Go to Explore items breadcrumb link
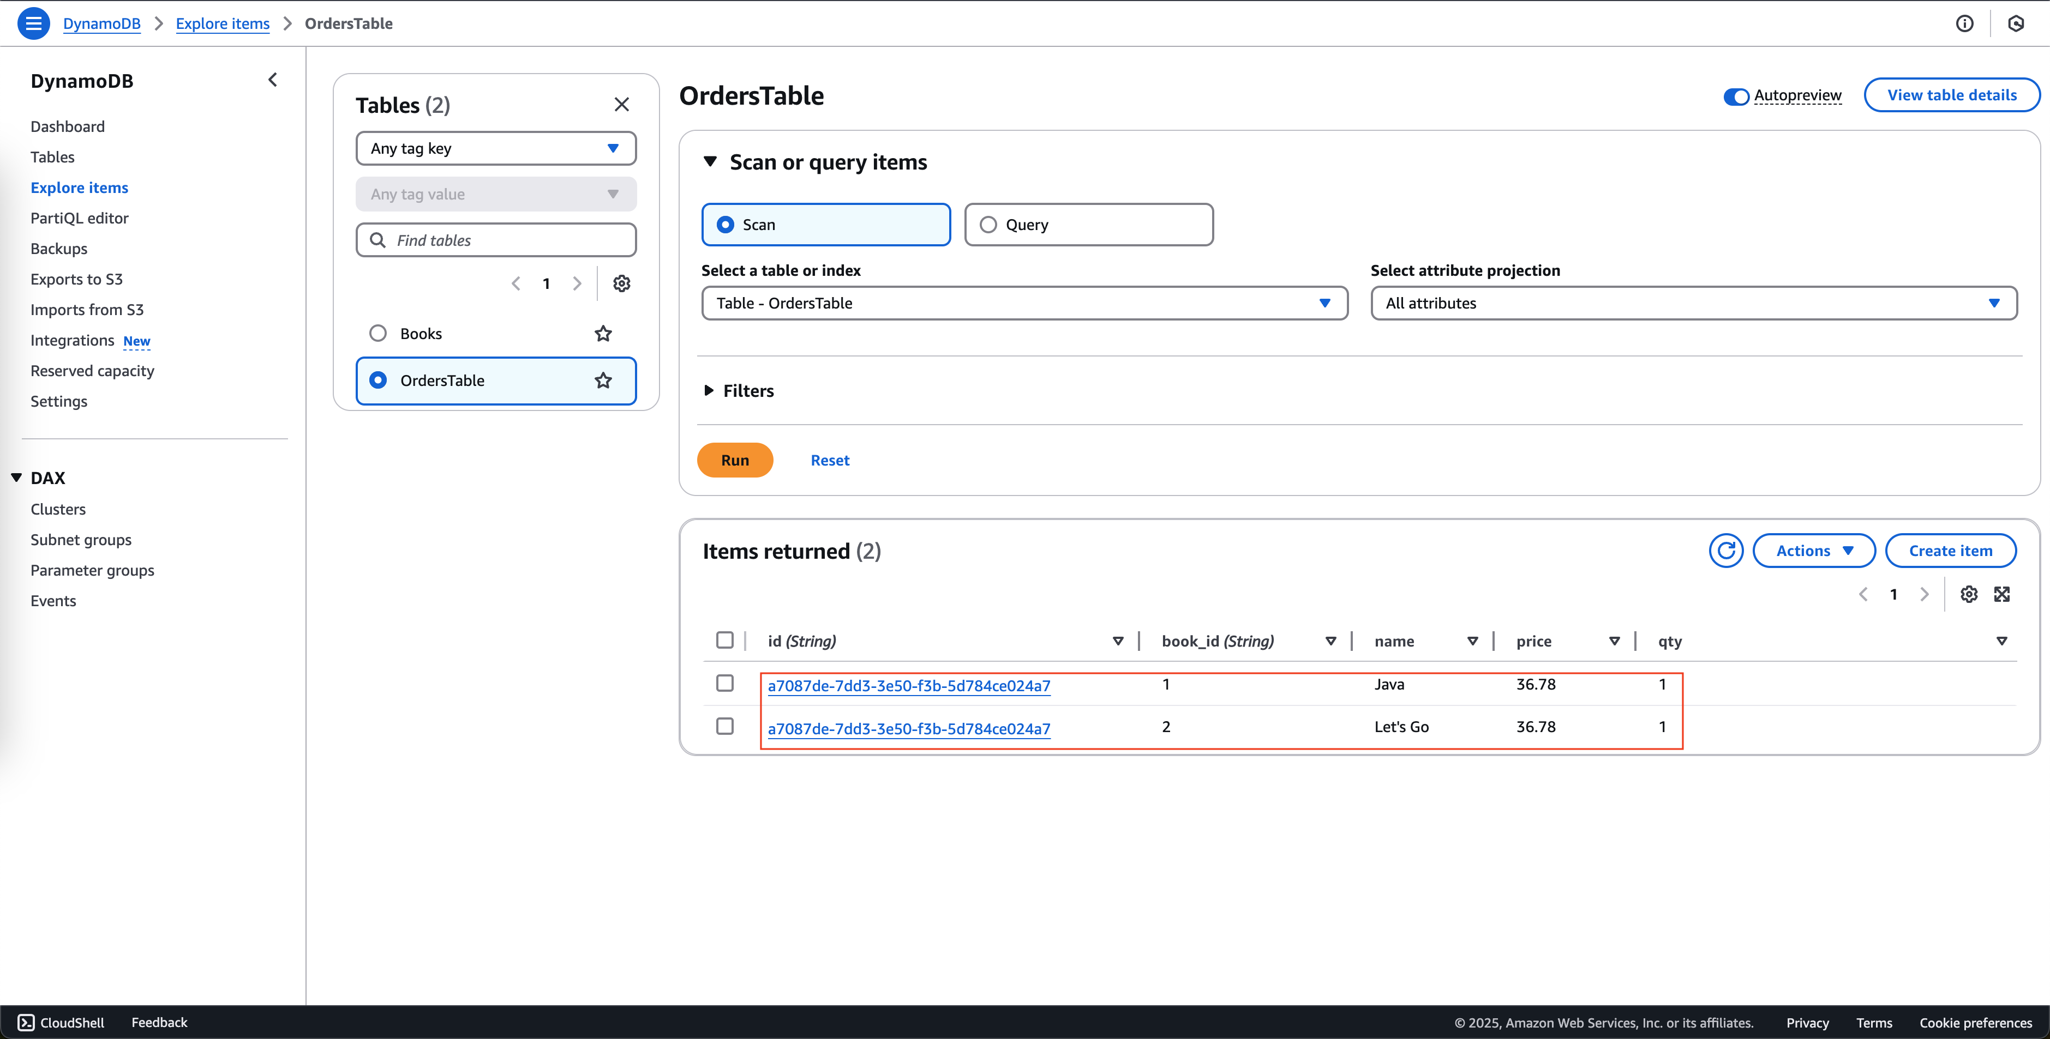The height and width of the screenshot is (1039, 2050). tap(223, 23)
